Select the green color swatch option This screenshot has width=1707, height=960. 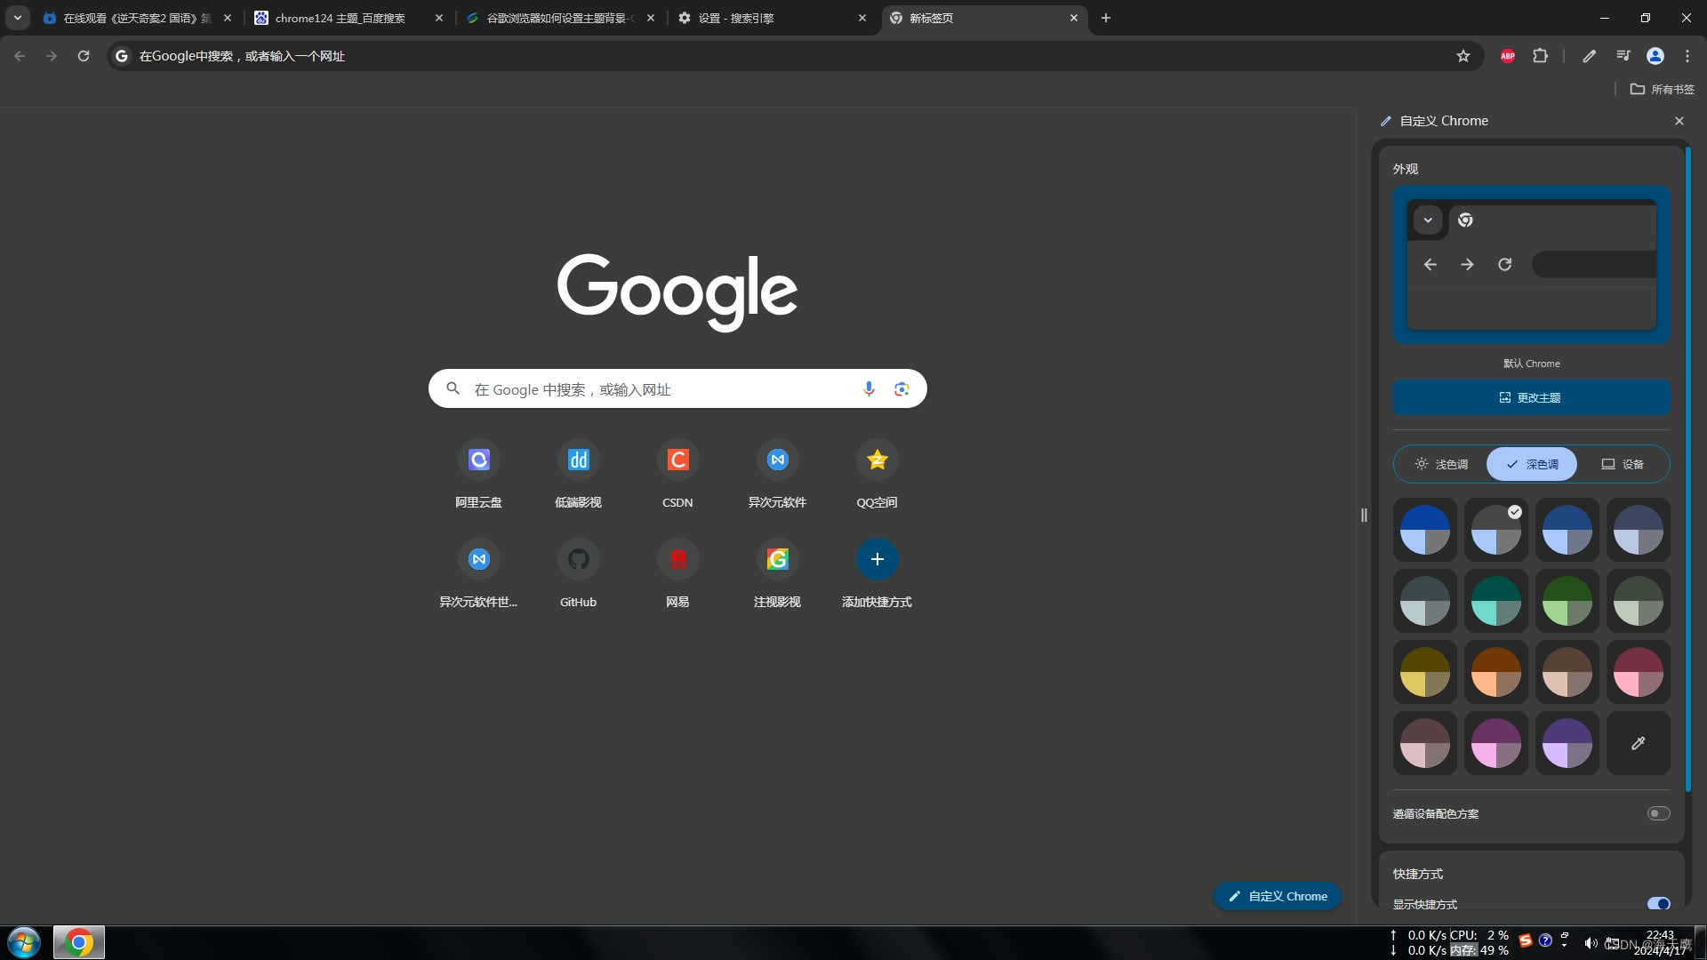pos(1567,600)
